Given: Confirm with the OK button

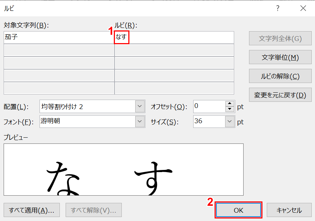Looking at the screenshot, I should click(x=239, y=210).
